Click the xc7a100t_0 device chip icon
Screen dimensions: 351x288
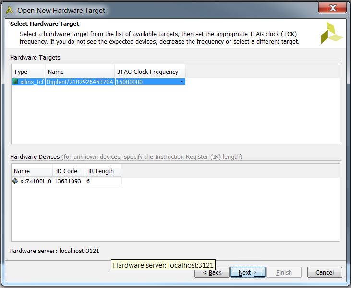tap(15, 181)
